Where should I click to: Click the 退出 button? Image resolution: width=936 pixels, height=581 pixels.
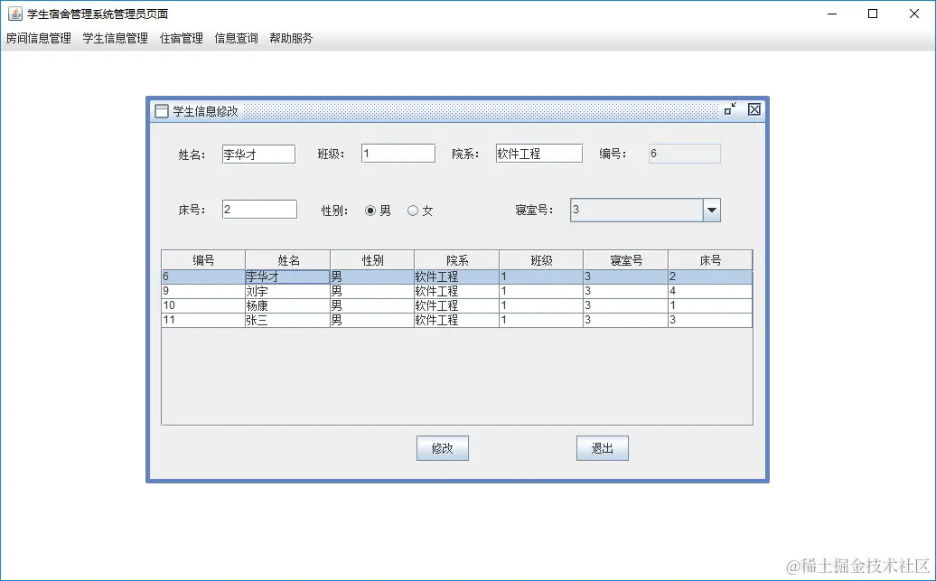pyautogui.click(x=602, y=448)
